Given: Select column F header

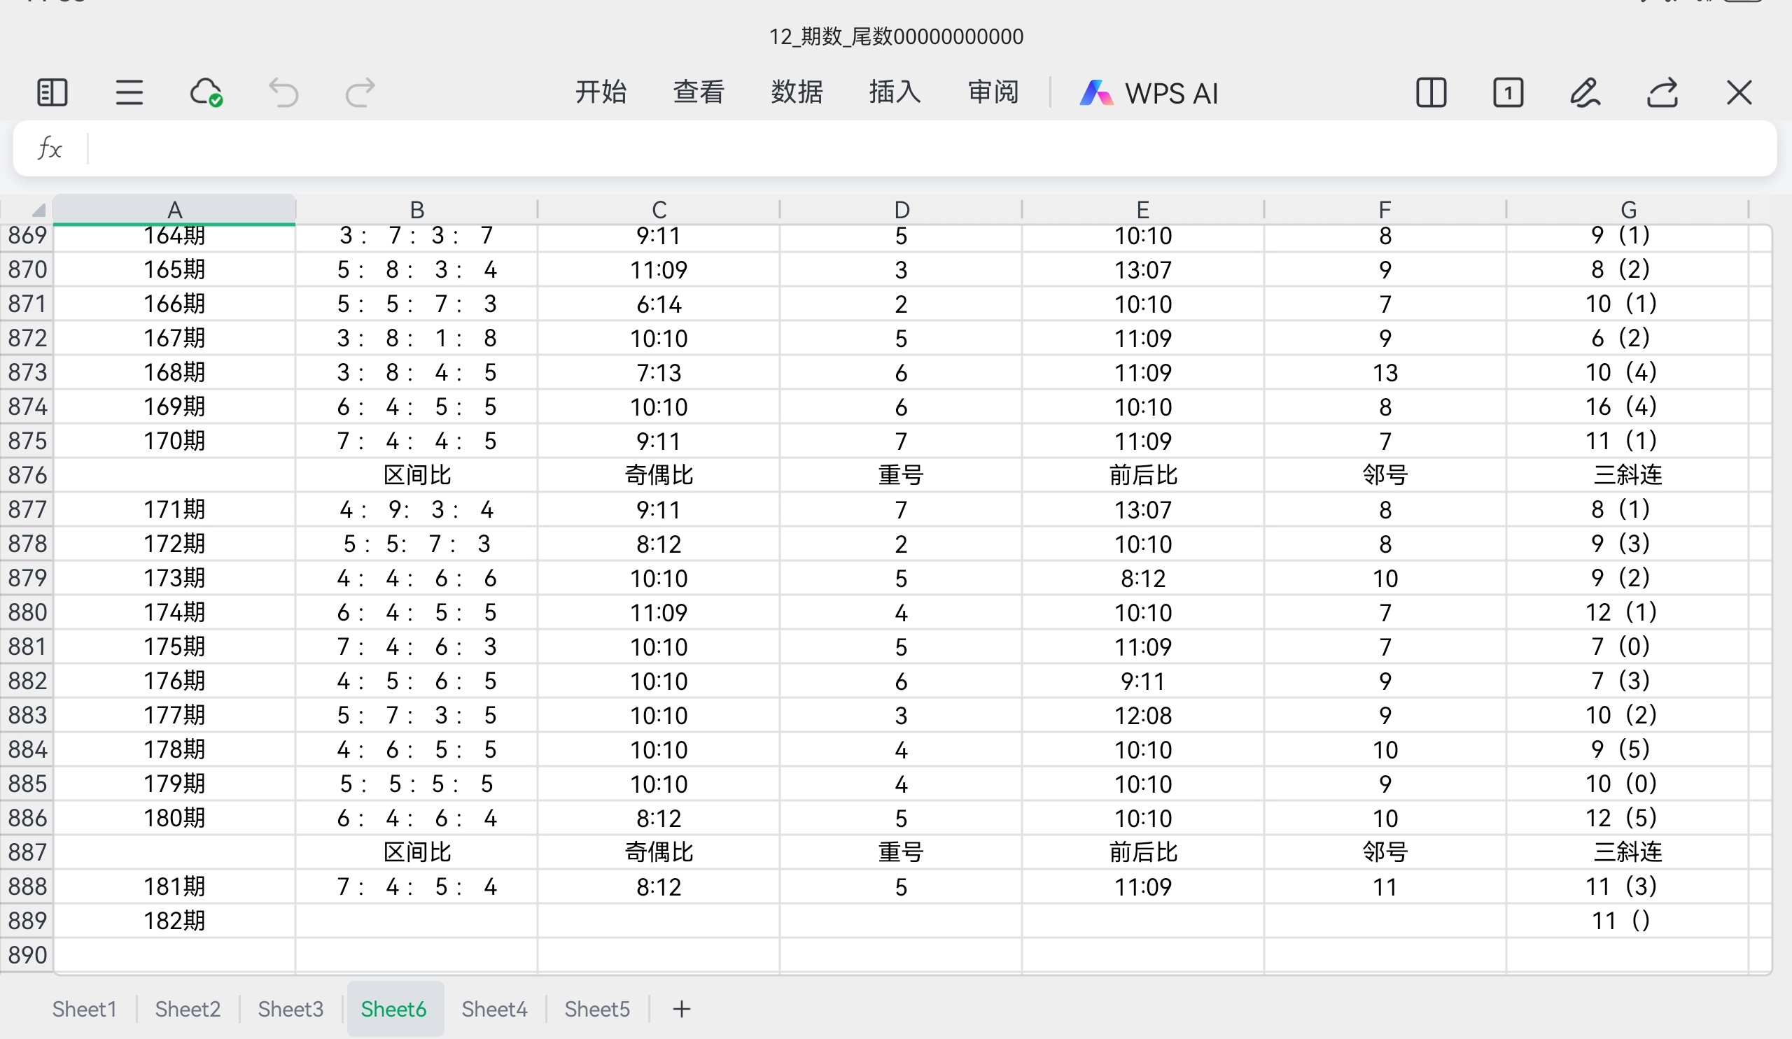Looking at the screenshot, I should (x=1385, y=210).
